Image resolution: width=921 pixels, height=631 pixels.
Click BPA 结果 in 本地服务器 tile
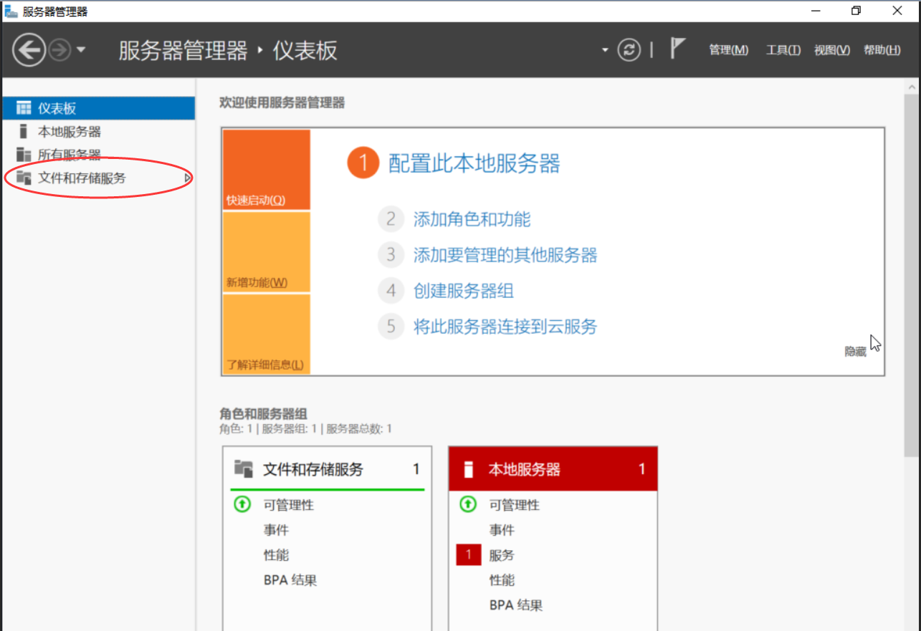[x=516, y=605]
